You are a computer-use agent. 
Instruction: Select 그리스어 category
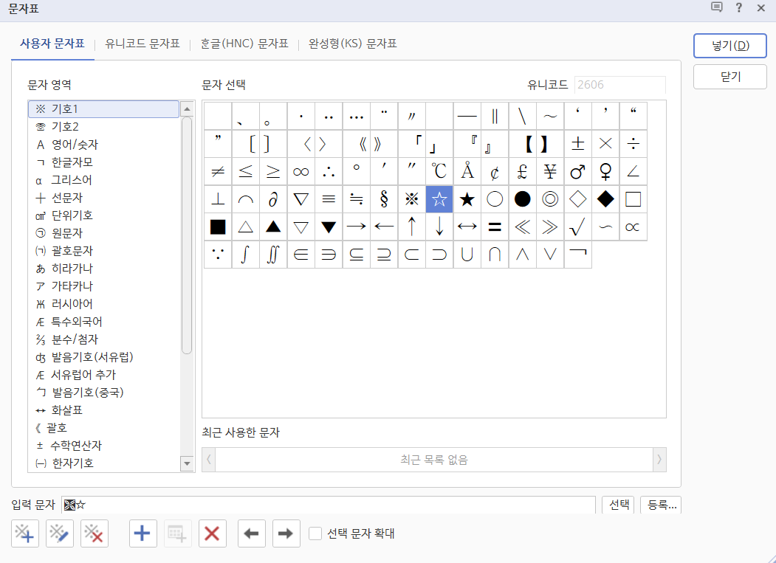pos(103,180)
